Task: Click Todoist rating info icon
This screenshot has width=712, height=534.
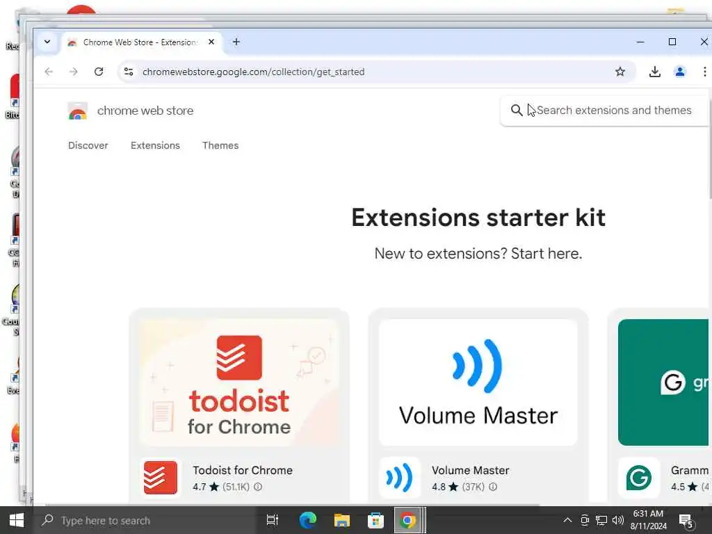Action: tap(258, 487)
